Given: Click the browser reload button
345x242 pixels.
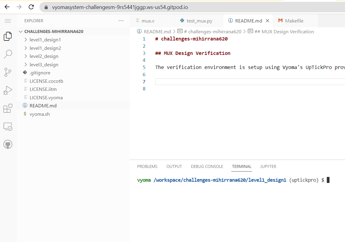Looking at the screenshot, I should 31,7.
